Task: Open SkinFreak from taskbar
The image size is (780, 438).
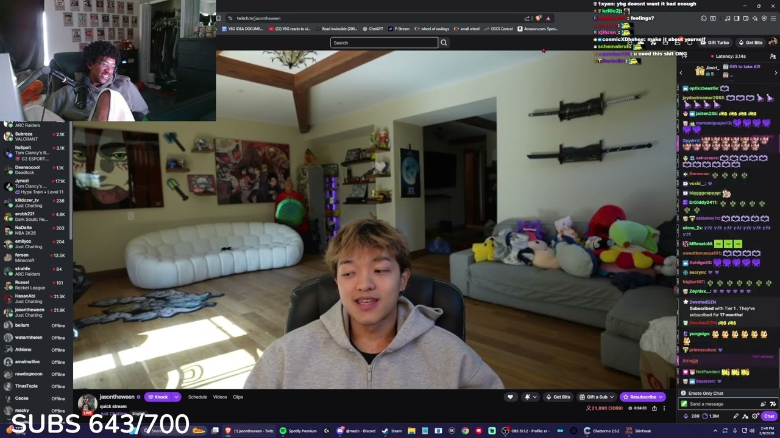Action: [639, 431]
